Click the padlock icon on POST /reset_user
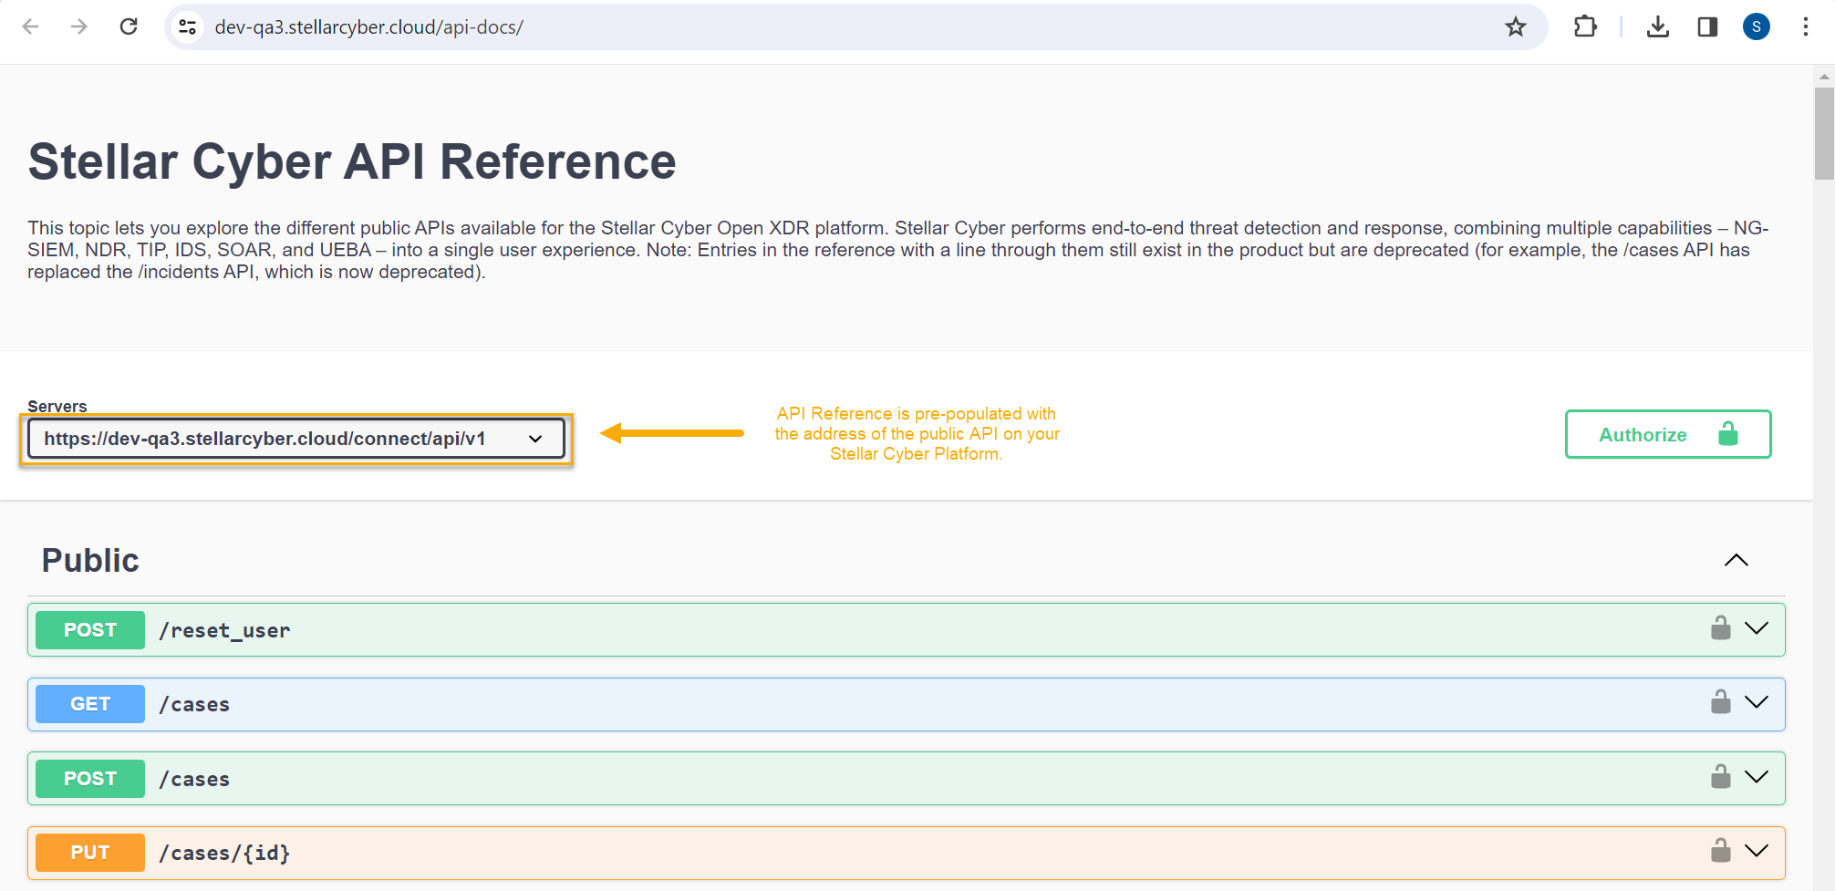This screenshot has width=1835, height=891. click(x=1720, y=628)
